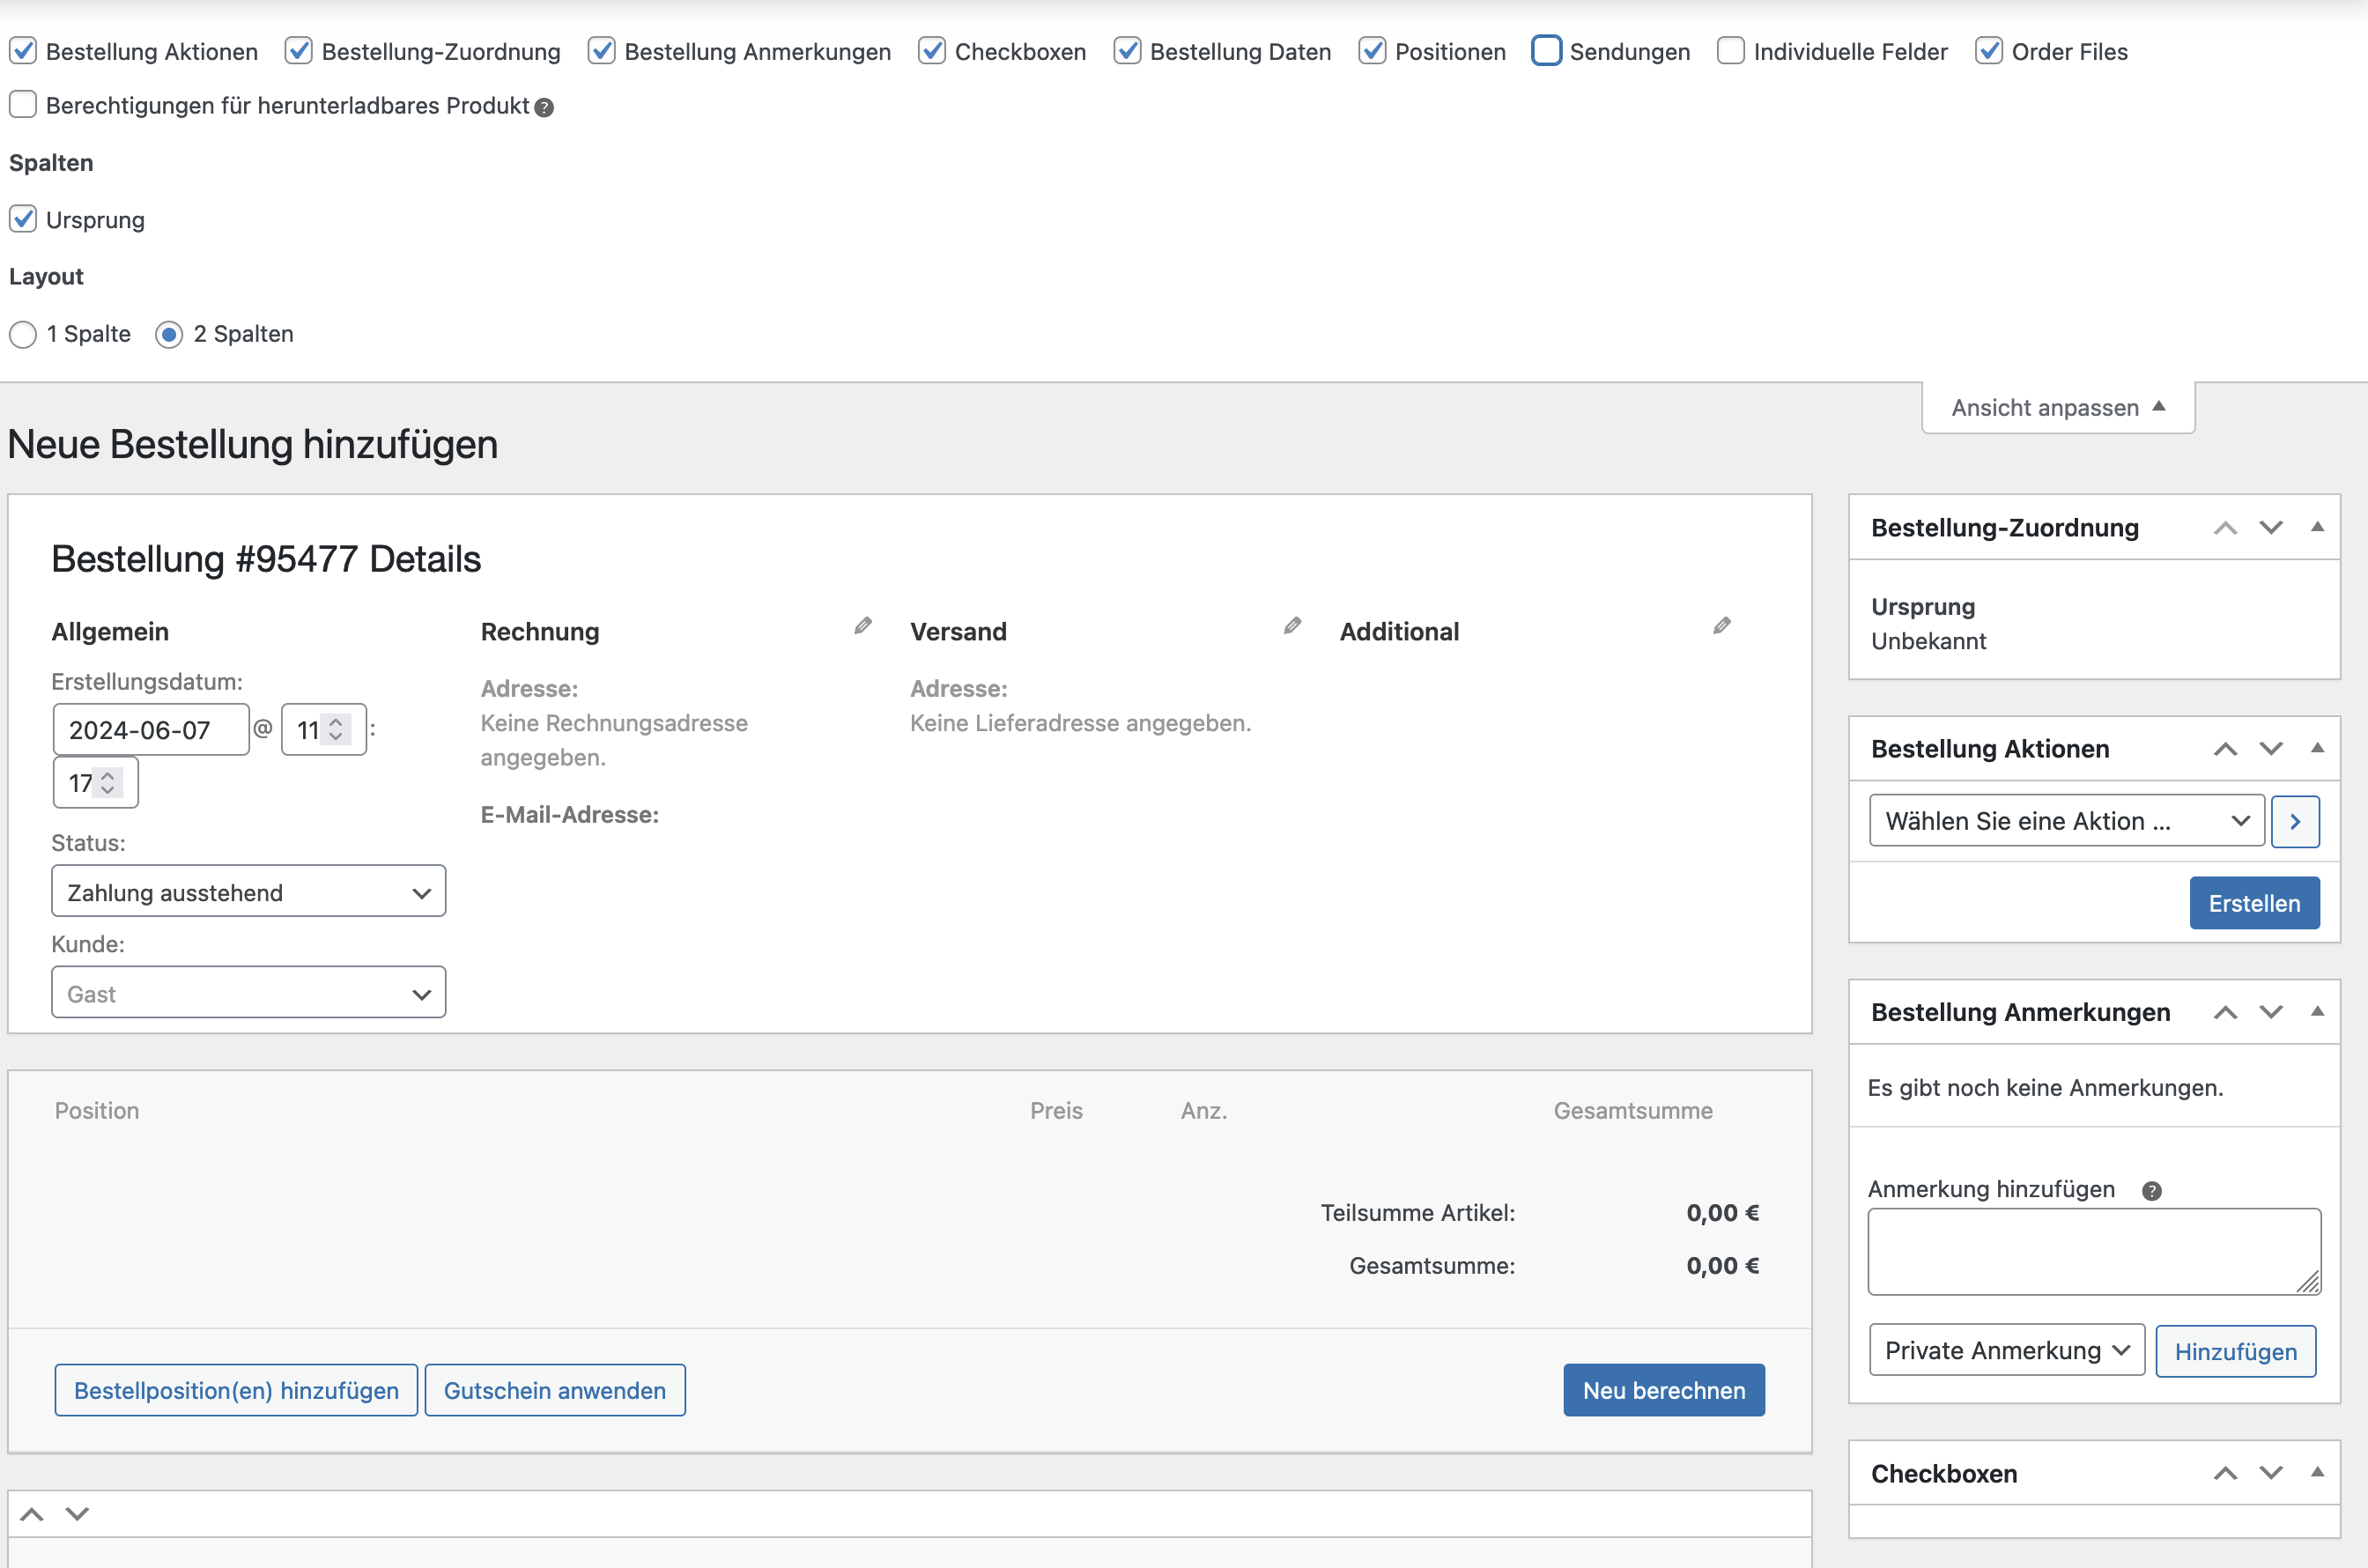Open the Status dropdown Zahlung ausstehend
Screen dimensions: 2368x1568
pyautogui.click(x=248, y=892)
